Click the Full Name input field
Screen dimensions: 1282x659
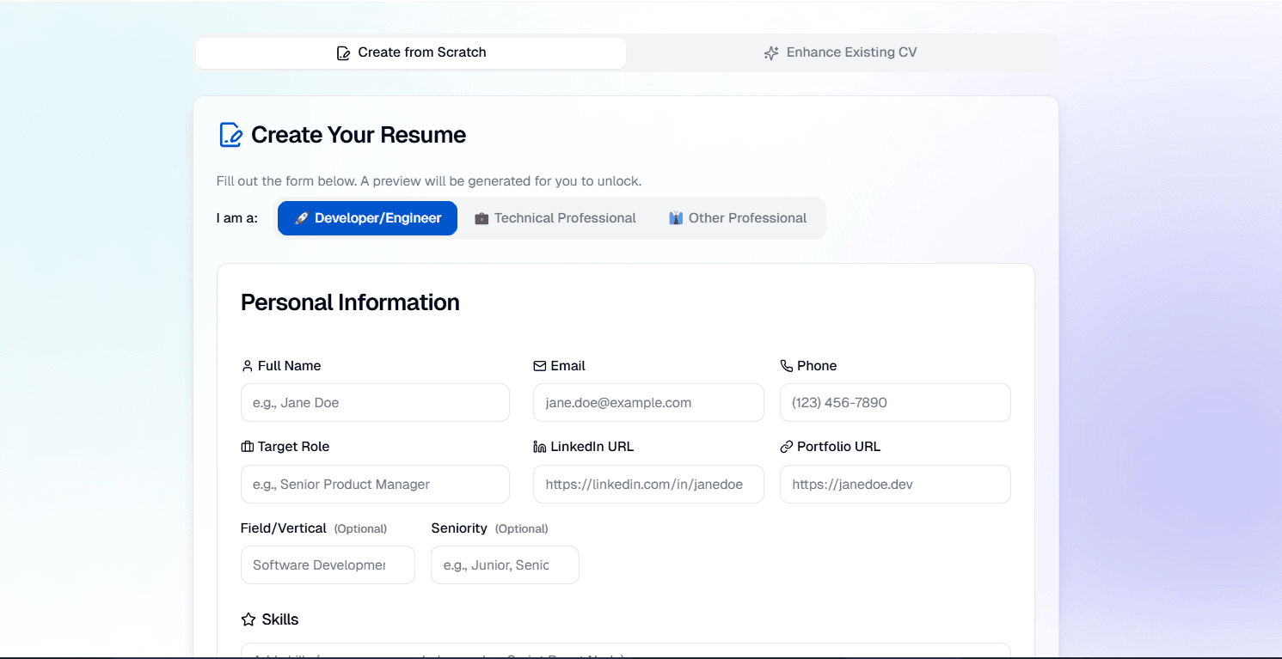tap(374, 402)
